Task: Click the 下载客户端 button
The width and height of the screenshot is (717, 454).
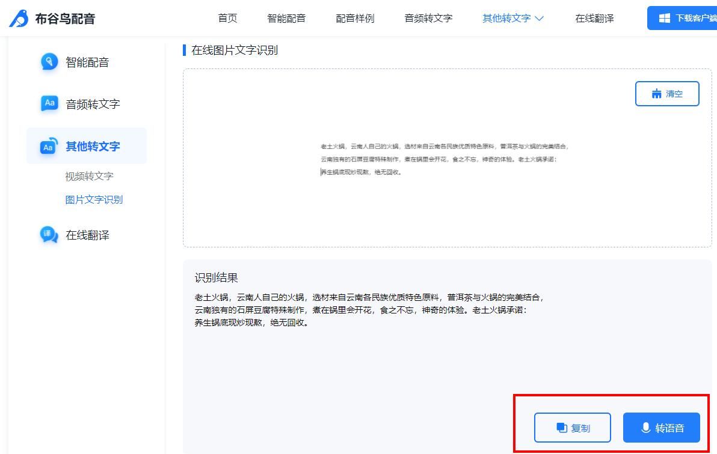Action: click(682, 18)
